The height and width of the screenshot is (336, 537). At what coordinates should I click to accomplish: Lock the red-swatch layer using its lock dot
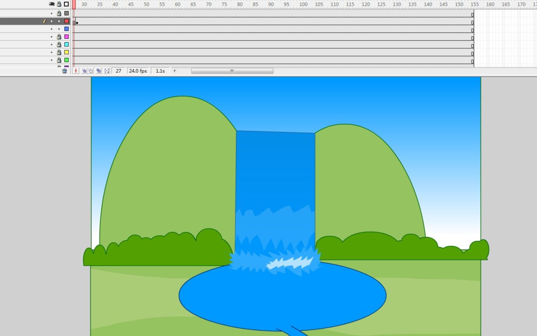point(59,21)
